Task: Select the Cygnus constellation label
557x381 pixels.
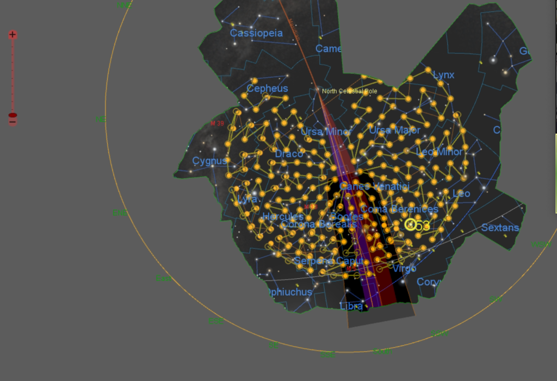Action: pos(209,161)
